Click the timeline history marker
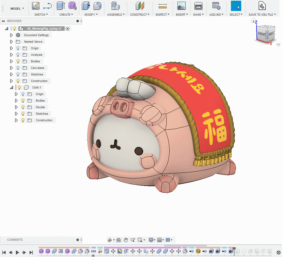Image resolution: width=282 pixels, height=257 pixels. [234, 251]
